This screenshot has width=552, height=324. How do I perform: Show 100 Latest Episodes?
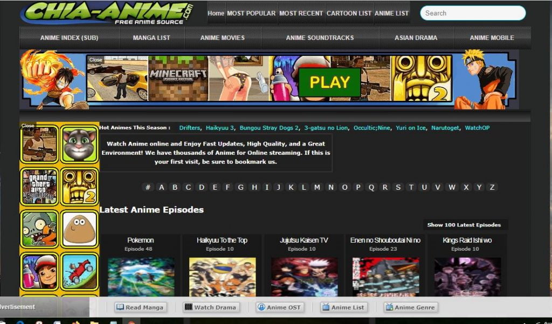[x=464, y=225]
